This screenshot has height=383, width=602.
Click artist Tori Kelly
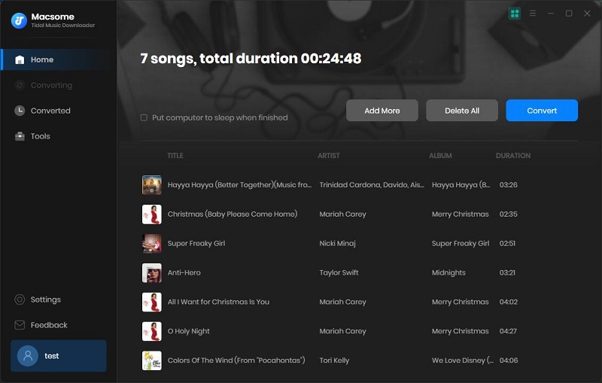(x=334, y=360)
